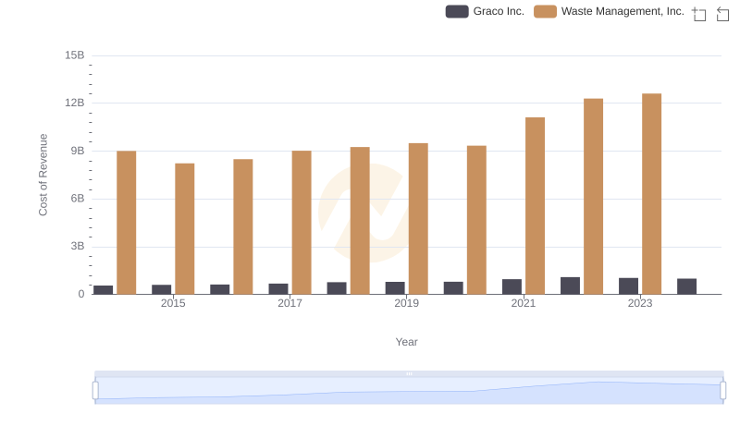Click the Graco Inc. bar for 2023
The height and width of the screenshot is (426, 740).
pos(628,286)
